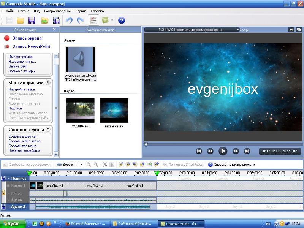The height and width of the screenshot is (228, 304).
Task: Collapse the Подпись track
Action: point(9,178)
